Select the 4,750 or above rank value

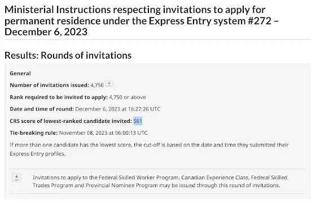pyautogui.click(x=128, y=97)
